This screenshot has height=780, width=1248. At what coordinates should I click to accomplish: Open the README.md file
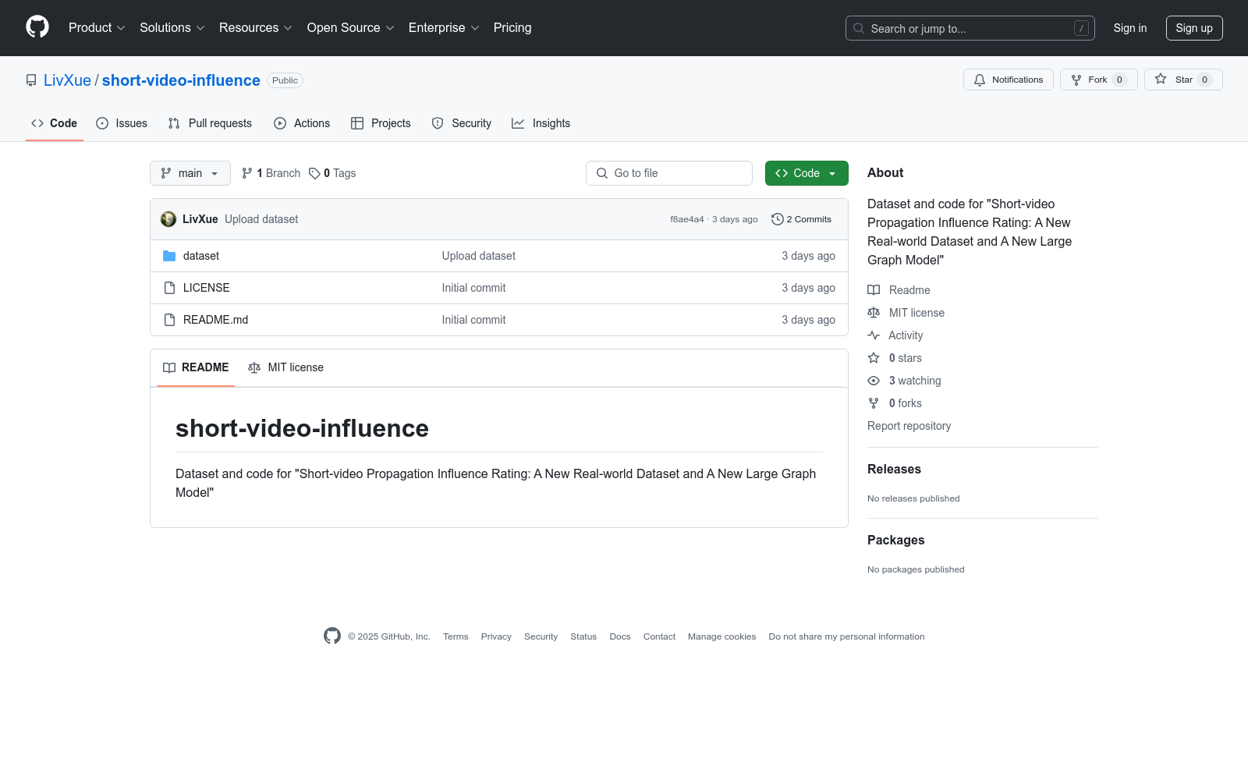215,320
